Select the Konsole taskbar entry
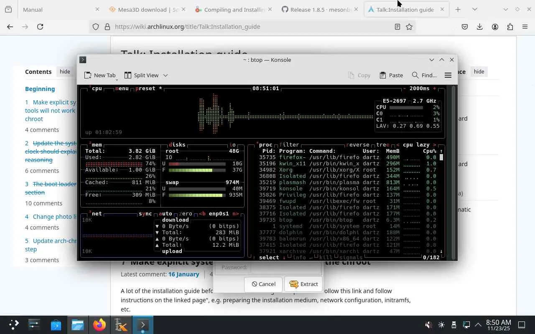 coord(143,324)
